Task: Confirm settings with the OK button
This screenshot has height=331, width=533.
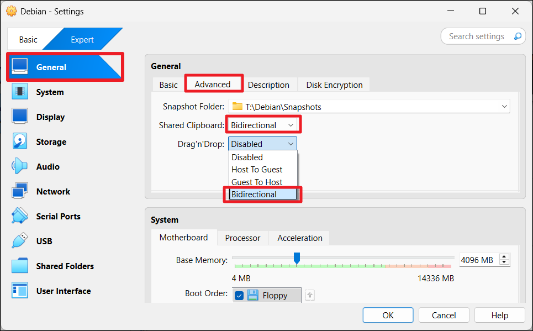Action: tap(388, 315)
